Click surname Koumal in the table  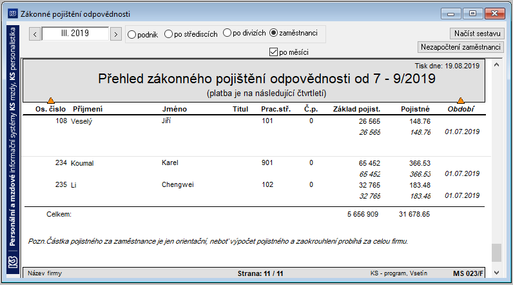click(82, 163)
